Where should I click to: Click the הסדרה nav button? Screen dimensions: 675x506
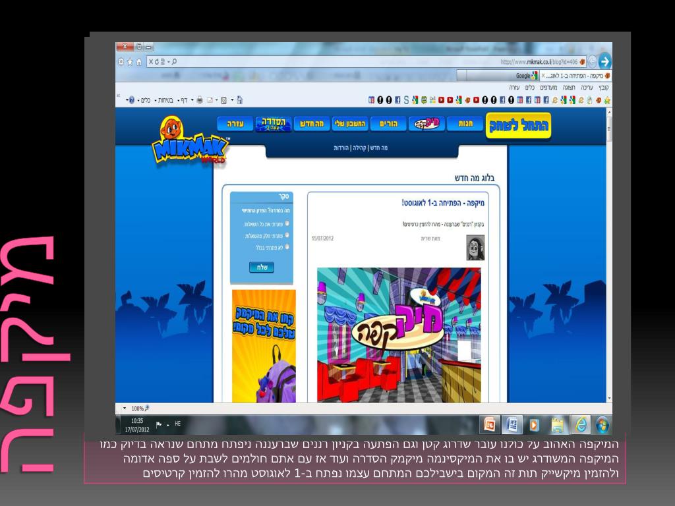(x=274, y=124)
